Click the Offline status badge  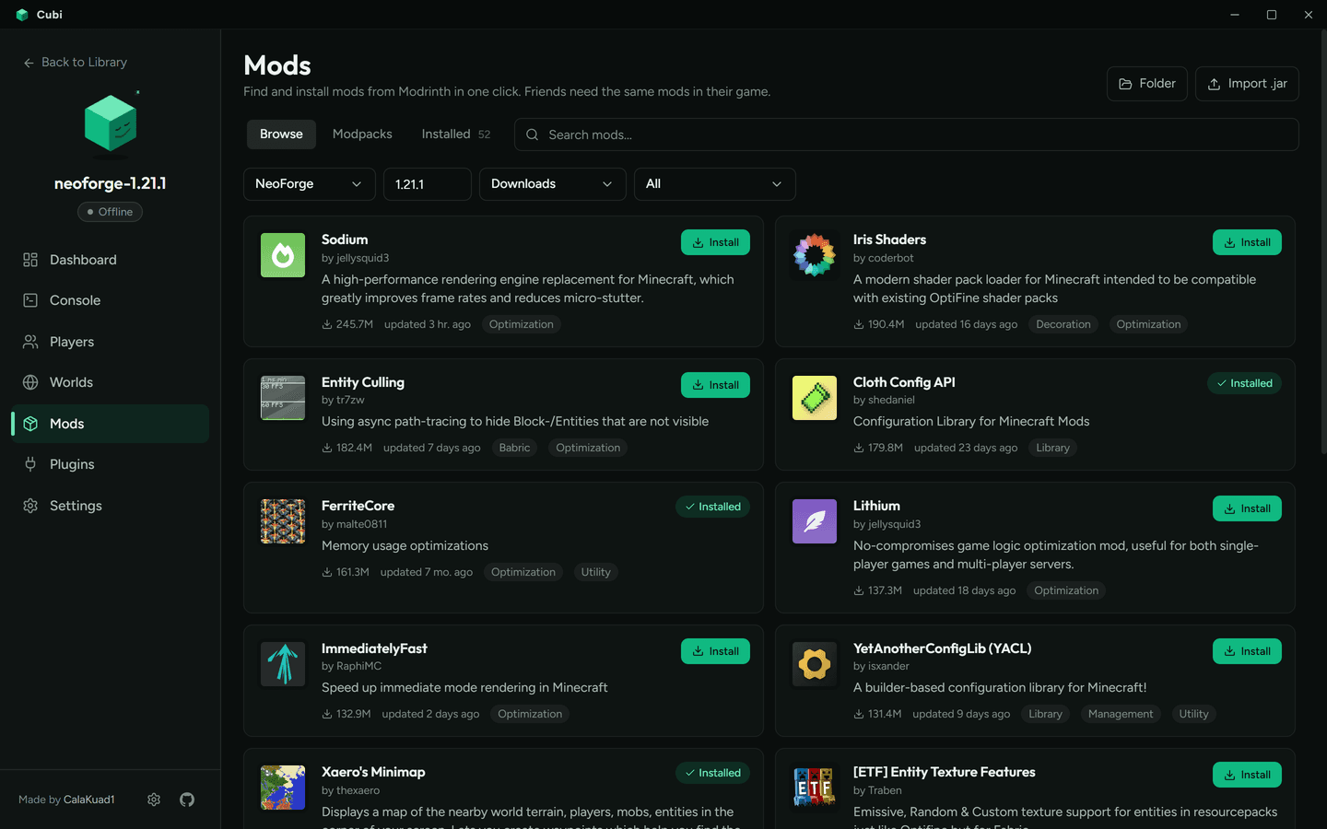pyautogui.click(x=110, y=212)
